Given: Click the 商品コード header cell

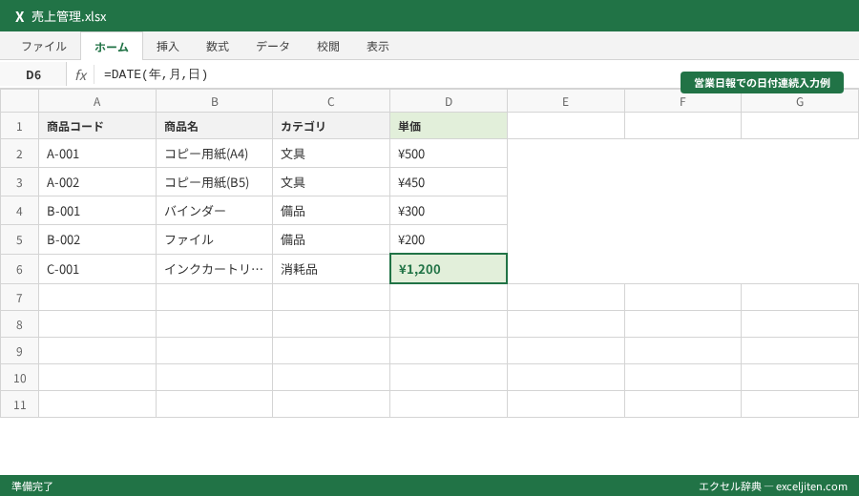Looking at the screenshot, I should 97,126.
